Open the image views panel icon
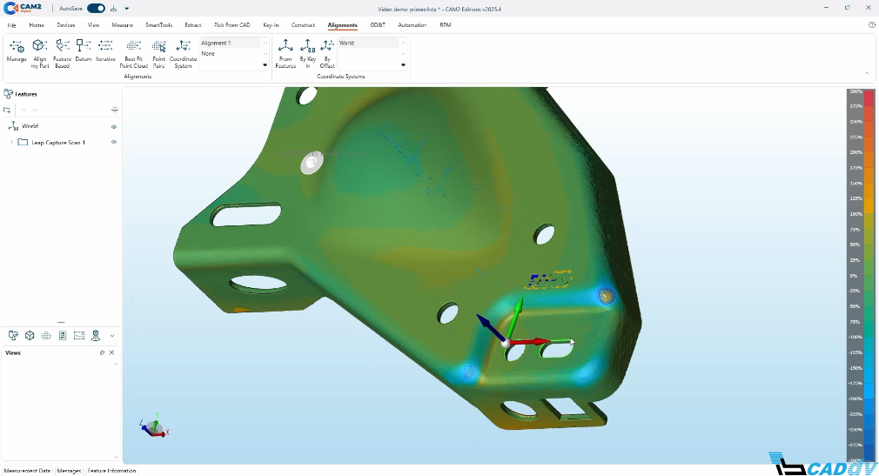This screenshot has height=476, width=879. pos(79,335)
